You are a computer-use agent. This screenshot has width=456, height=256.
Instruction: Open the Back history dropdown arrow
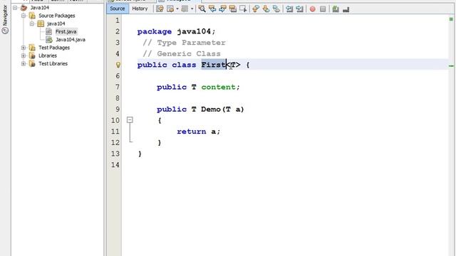pyautogui.click(x=177, y=9)
